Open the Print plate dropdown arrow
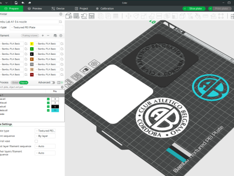The width and height of the screenshot is (234, 176). (x=211, y=9)
